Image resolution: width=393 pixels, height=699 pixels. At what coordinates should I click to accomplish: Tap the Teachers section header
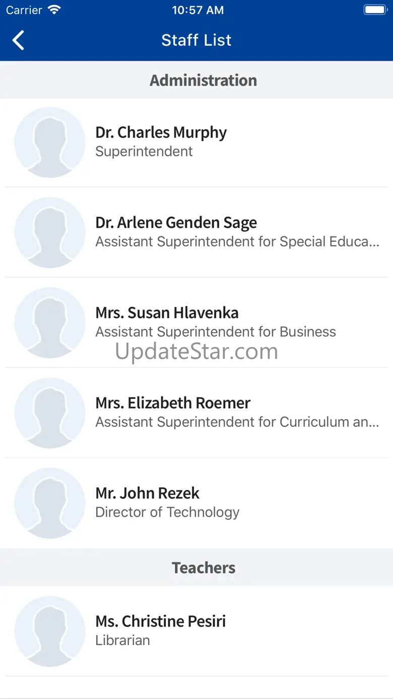coord(204,567)
